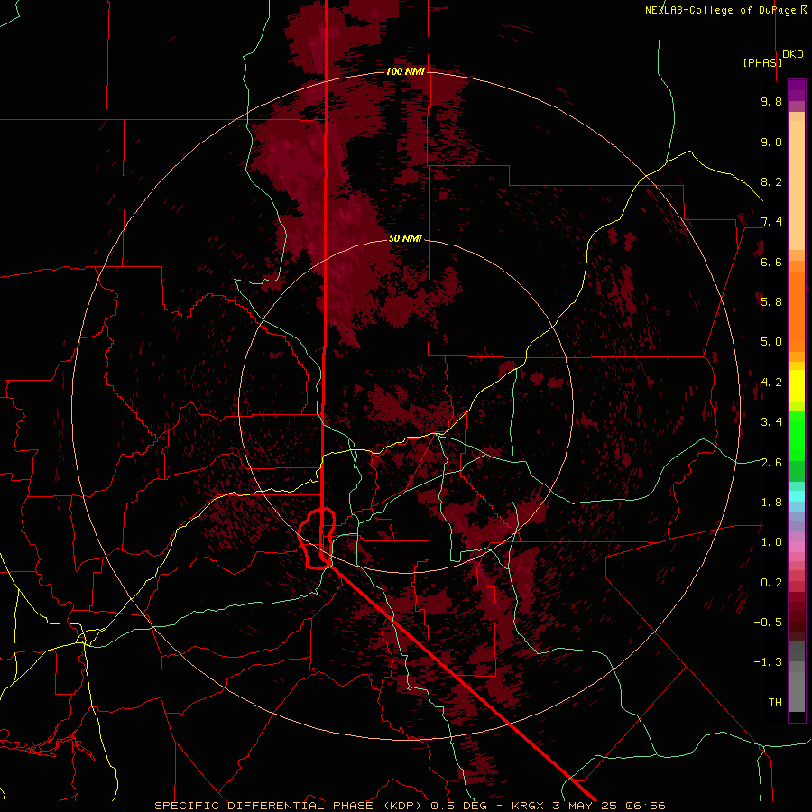The image size is (812, 812).
Task: Click the 9.0 value on the scale
Action: coord(771,142)
